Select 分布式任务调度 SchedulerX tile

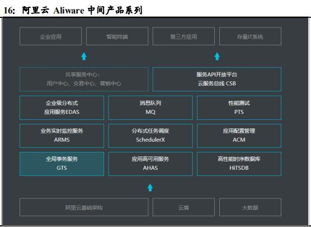[150, 136]
